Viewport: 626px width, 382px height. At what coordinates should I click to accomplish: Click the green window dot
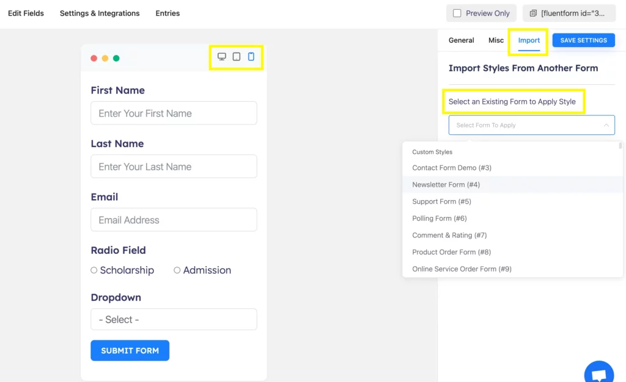(116, 59)
